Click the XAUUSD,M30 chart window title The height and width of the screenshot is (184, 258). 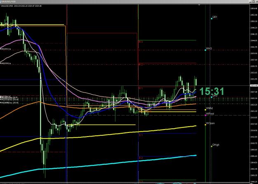(x=9, y=2)
